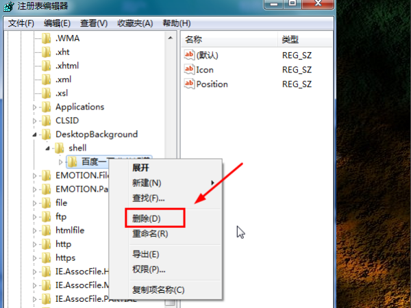Select the Position registry value icon
The height and width of the screenshot is (308, 411).
point(189,84)
